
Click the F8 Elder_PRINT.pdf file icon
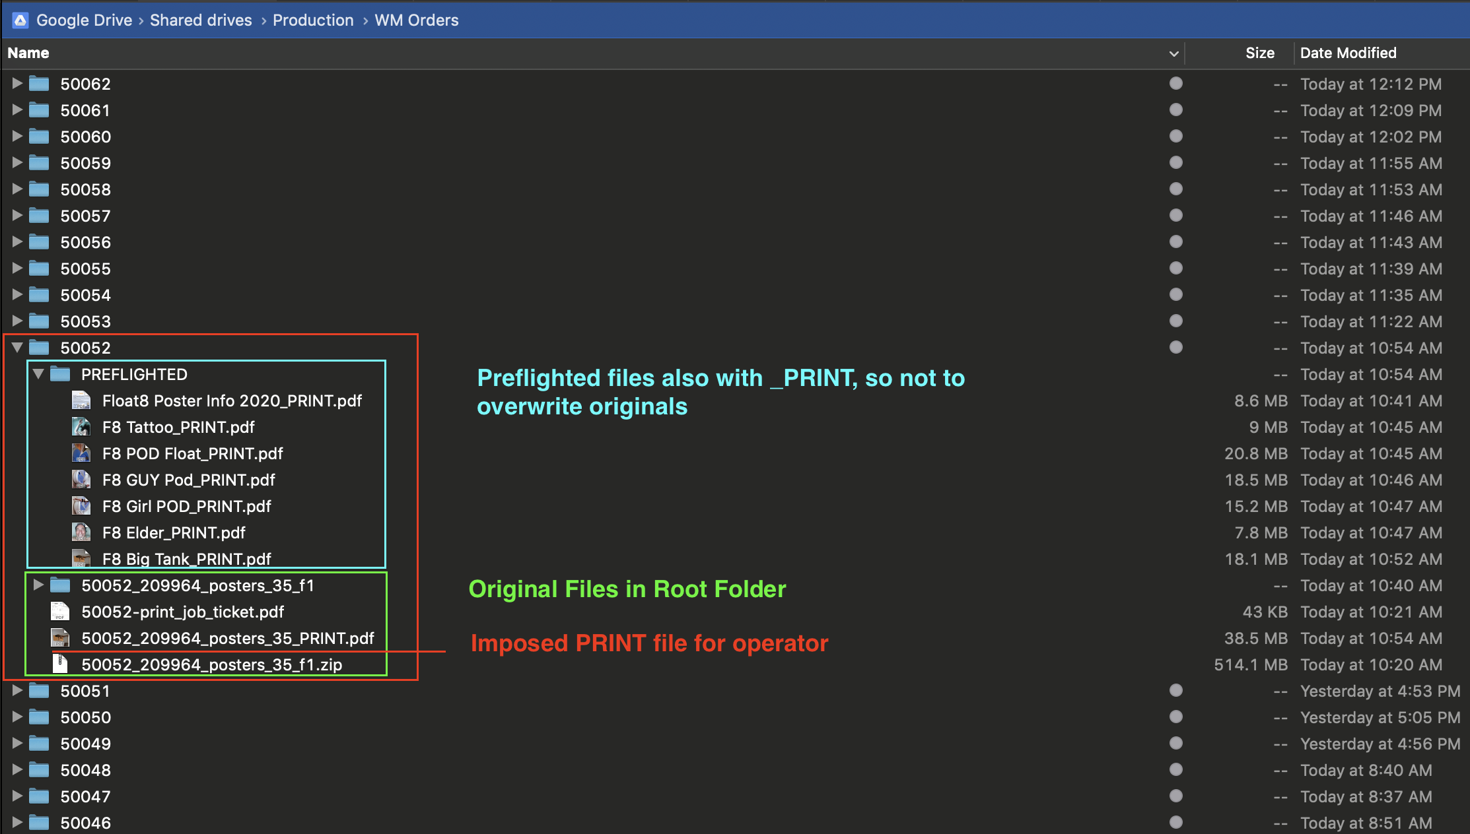[81, 532]
